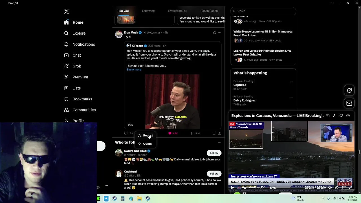Open more options on Elon Musk's post
Viewport: 361px width, 203px height.
(220, 32)
